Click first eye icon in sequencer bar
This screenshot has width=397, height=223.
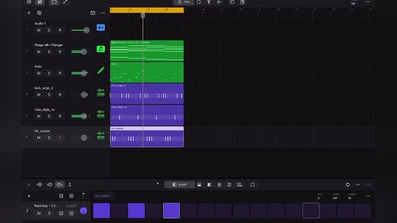point(39,185)
